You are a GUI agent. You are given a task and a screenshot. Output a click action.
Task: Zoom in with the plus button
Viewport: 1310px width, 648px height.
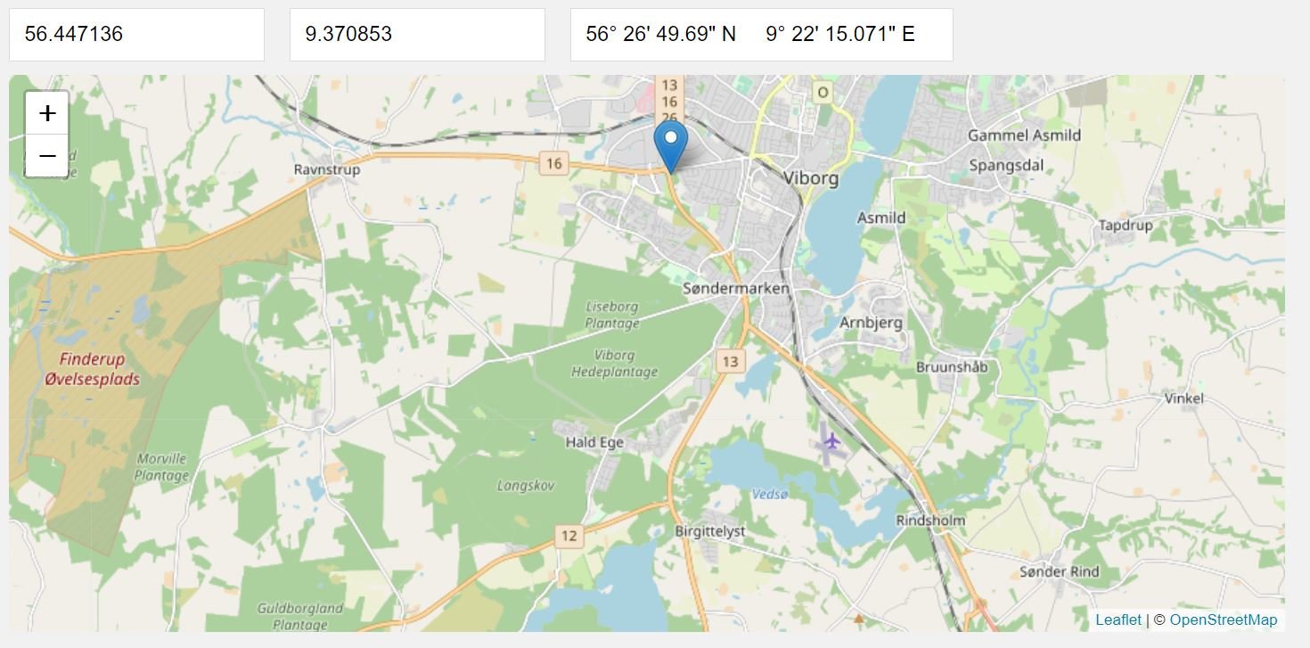point(47,113)
